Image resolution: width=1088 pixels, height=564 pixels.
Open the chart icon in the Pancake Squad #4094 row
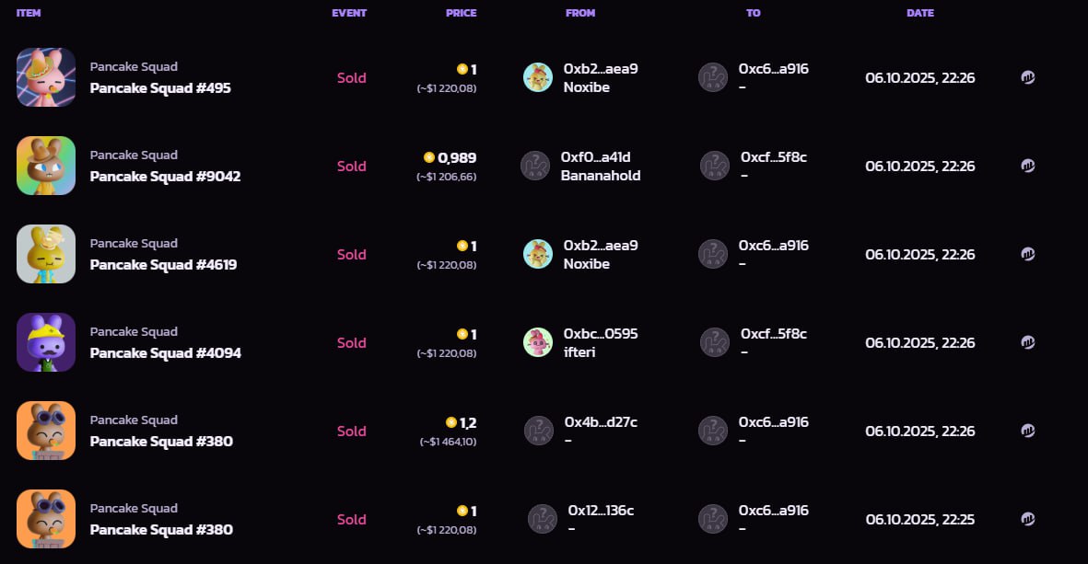click(x=1028, y=342)
